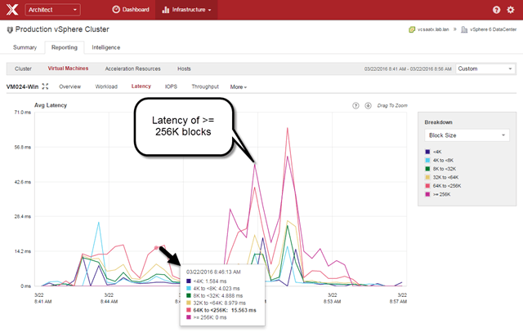Toggle the 8K to <32K legend swatch
The height and width of the screenshot is (332, 523).
[427, 169]
